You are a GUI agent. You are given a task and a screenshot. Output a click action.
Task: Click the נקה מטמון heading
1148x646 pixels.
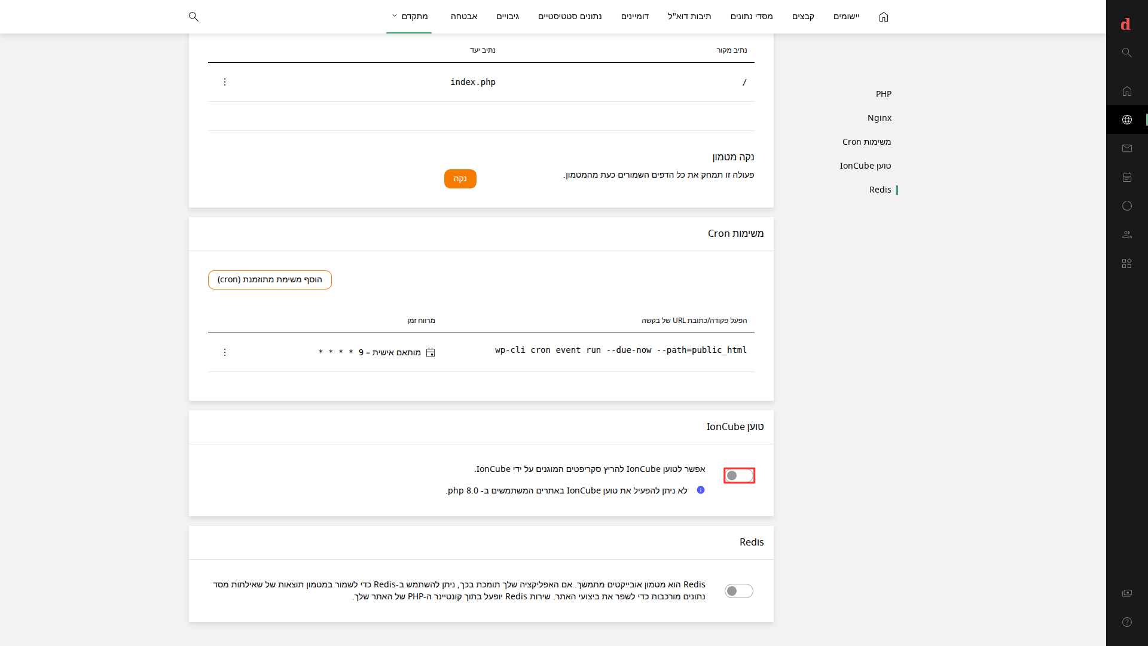point(733,157)
